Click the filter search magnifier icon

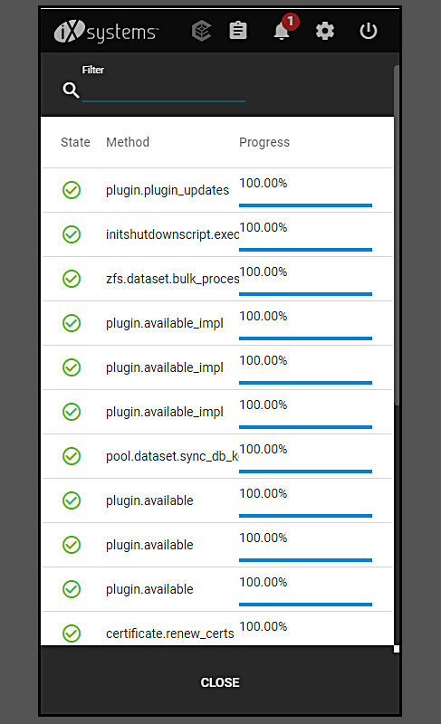(x=71, y=90)
